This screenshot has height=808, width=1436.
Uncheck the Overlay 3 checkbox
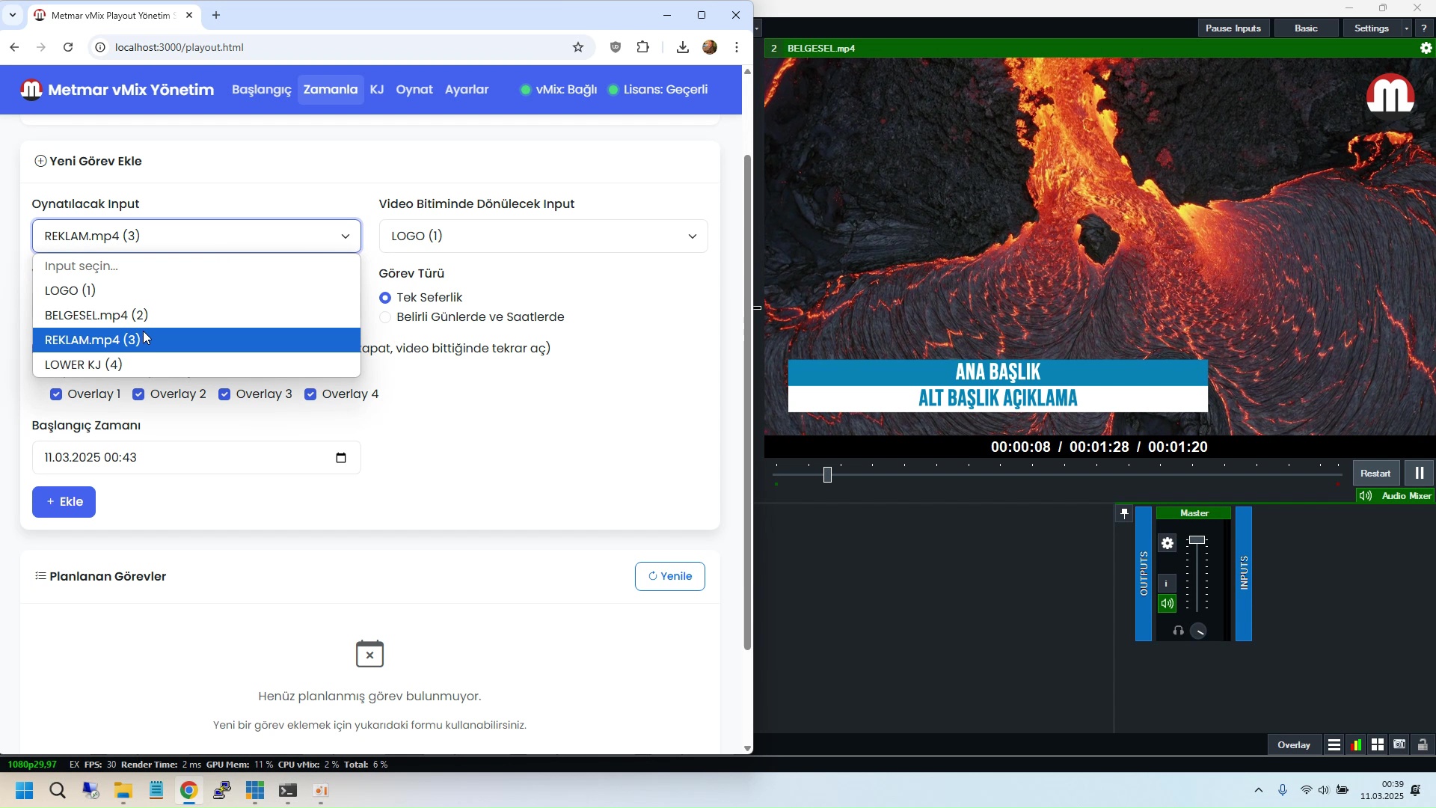click(x=224, y=394)
